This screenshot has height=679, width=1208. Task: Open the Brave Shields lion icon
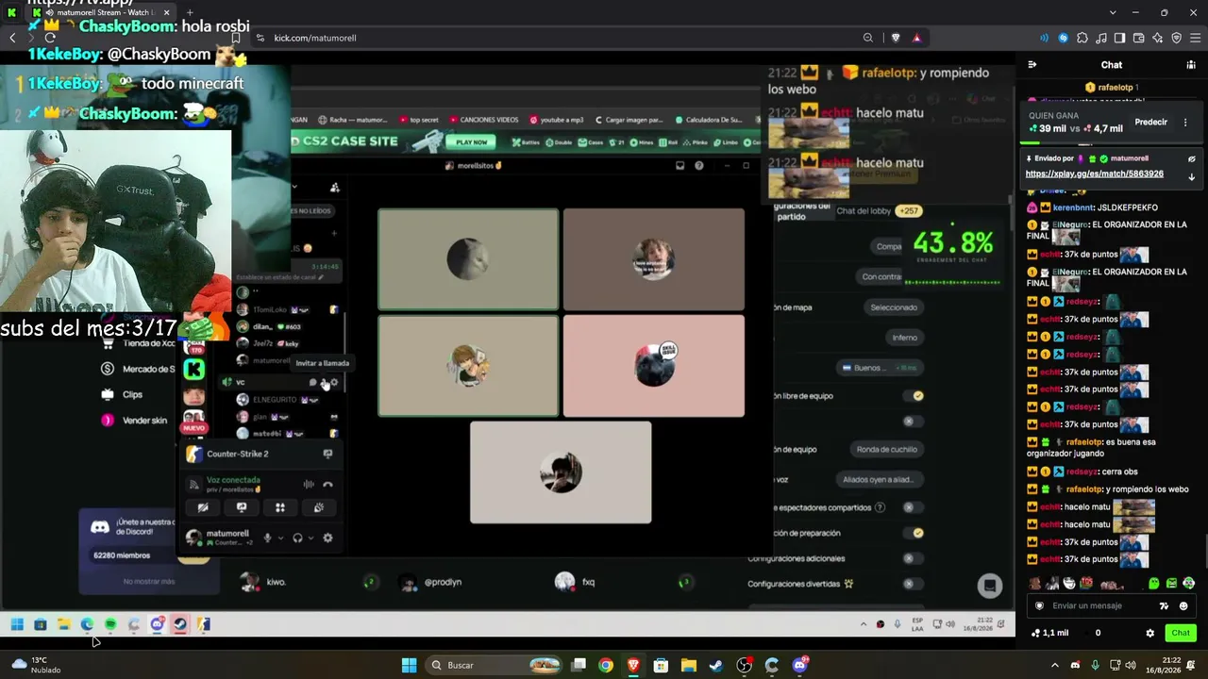(x=896, y=38)
